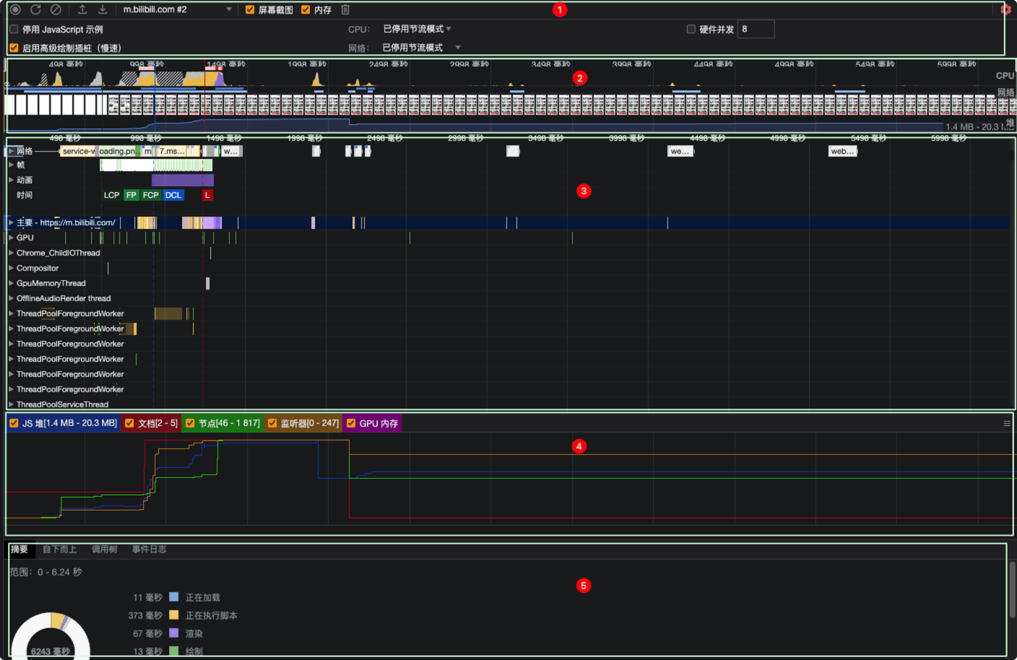This screenshot has height=660, width=1017.
Task: Click the CPU label in the overview
Action: click(x=1005, y=75)
